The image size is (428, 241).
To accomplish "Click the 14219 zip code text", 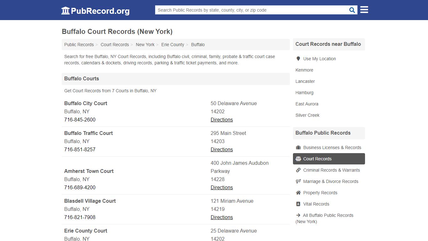I will [217, 209].
